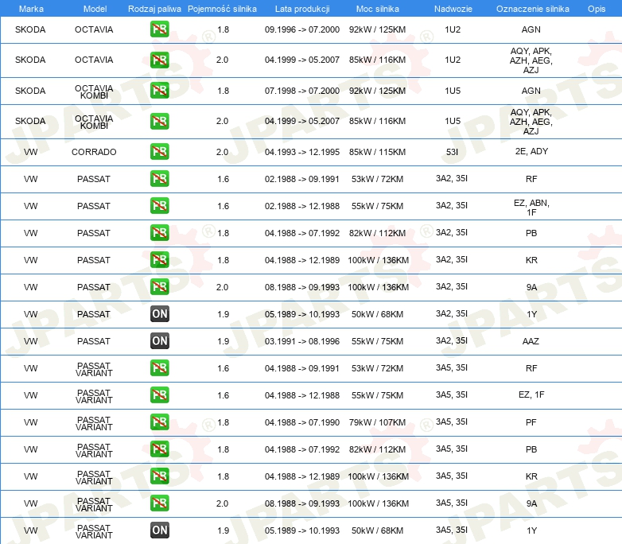Click petrol icon for Passat Variant 2.0 9A row
Viewport: 622px width, 544px height.
(159, 503)
